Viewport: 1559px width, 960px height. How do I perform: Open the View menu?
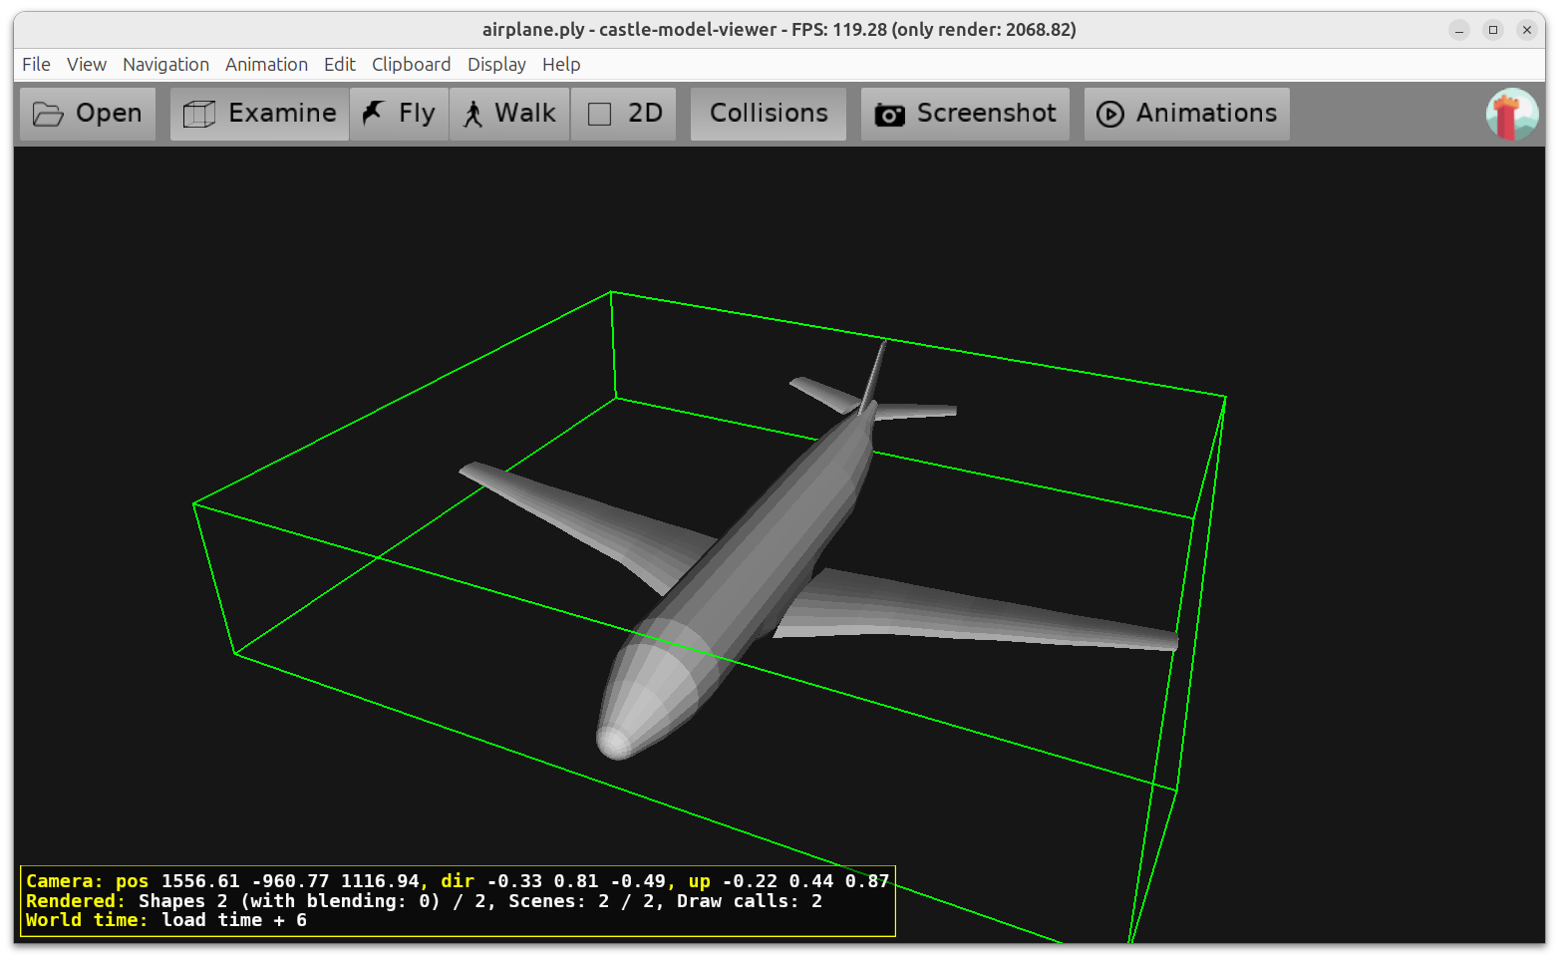click(x=87, y=65)
